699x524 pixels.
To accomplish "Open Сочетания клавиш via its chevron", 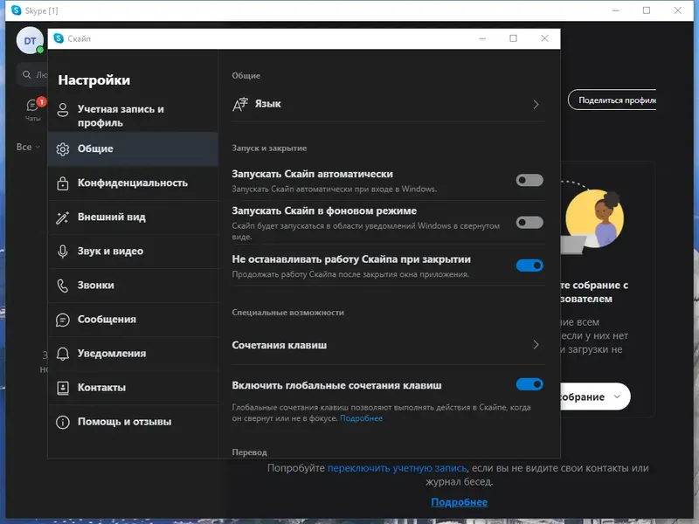I will click(536, 345).
